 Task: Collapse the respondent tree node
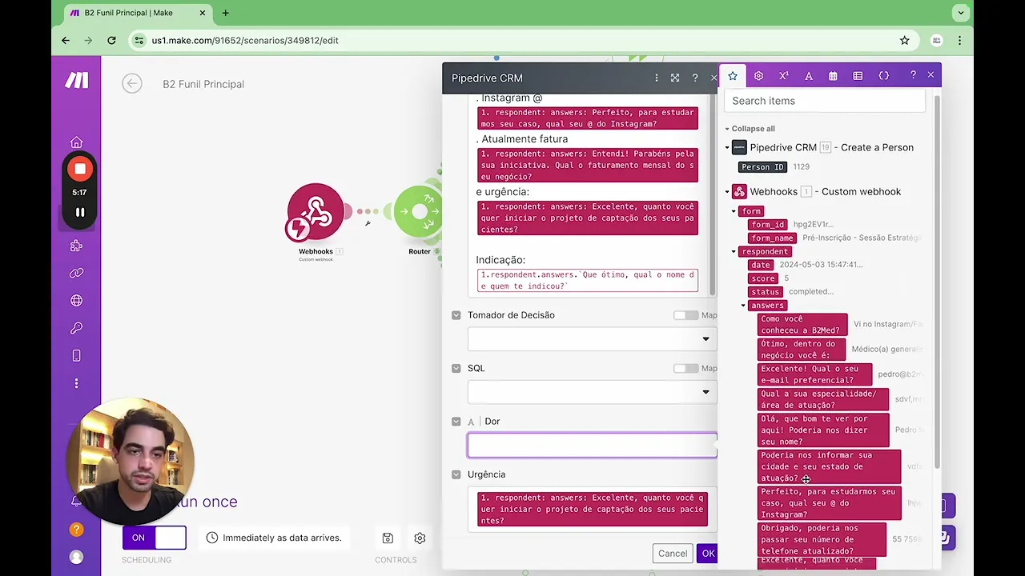733,252
